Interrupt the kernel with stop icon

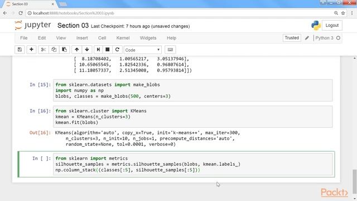tap(108, 50)
